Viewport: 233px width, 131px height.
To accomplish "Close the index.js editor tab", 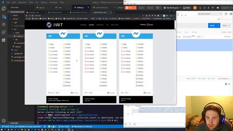I will [x=88, y=7].
